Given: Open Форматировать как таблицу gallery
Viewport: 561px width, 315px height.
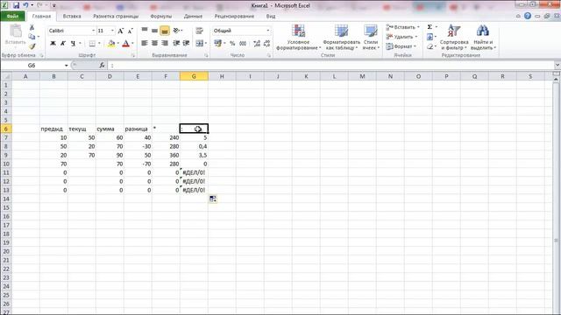Looking at the screenshot, I should point(341,37).
